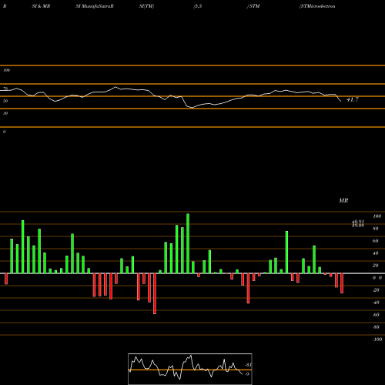
Task: Click the 'SI & MR' header text
Action: [41, 6]
